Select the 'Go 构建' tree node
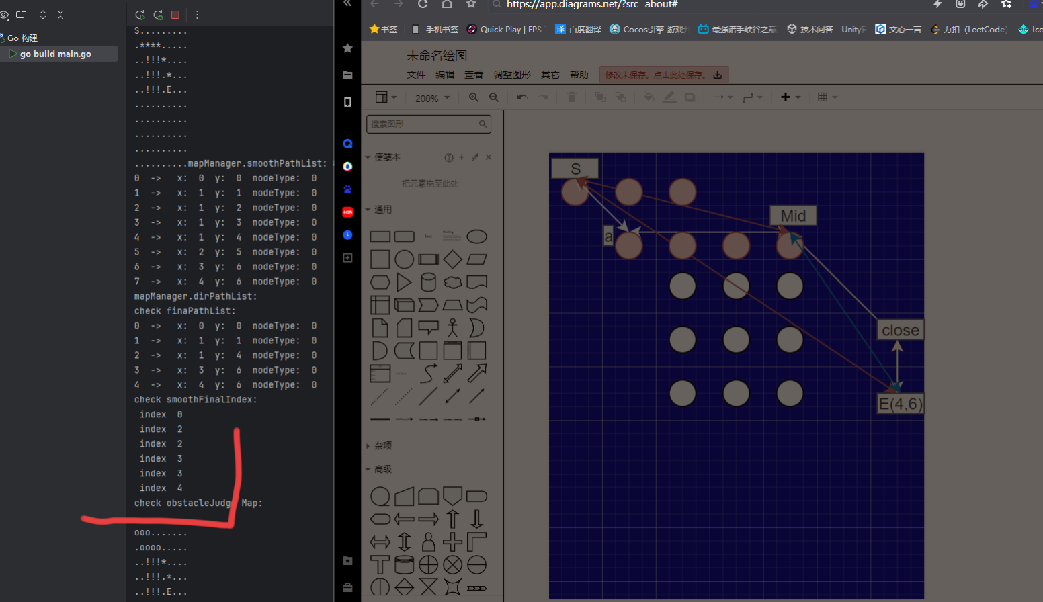 coord(22,38)
